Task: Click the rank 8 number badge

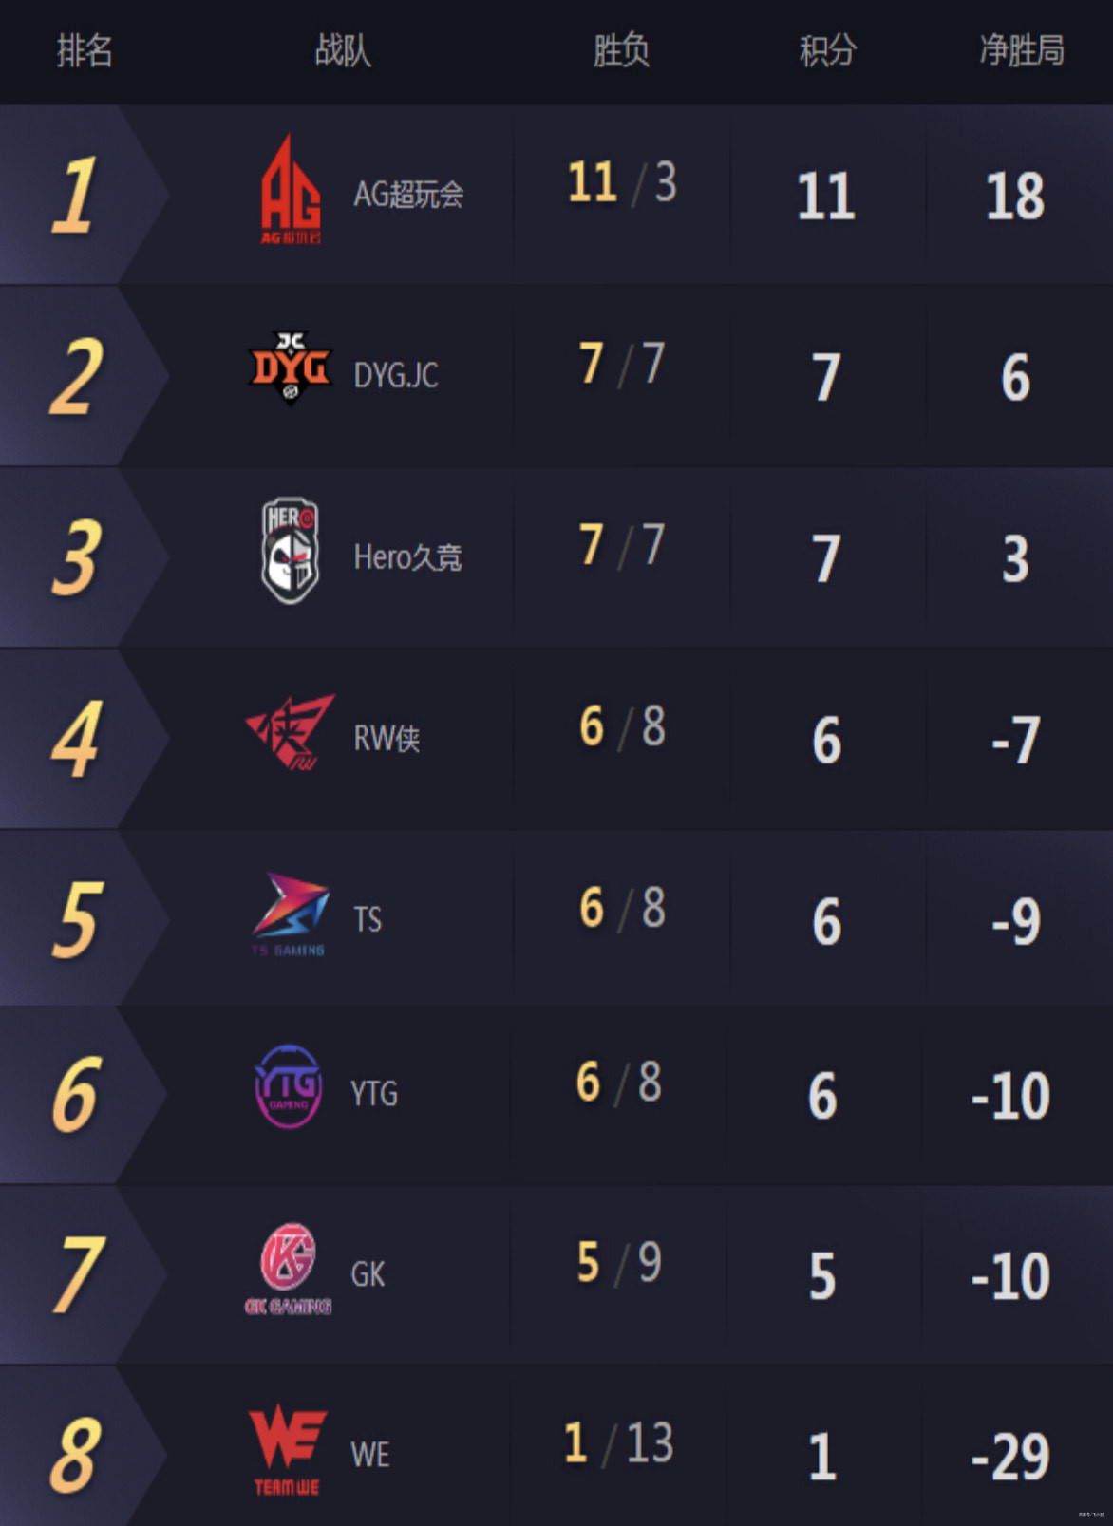Action: [74, 1455]
